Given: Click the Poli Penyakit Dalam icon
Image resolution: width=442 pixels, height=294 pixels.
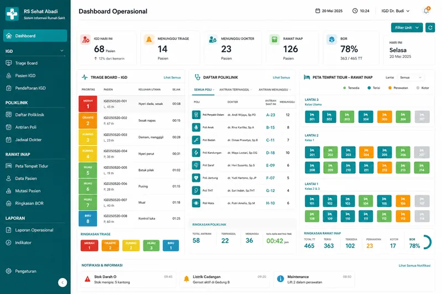Looking at the screenshot, I should (x=196, y=115).
